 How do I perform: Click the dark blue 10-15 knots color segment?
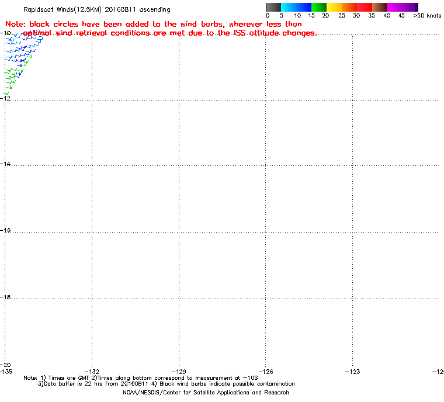304,7
